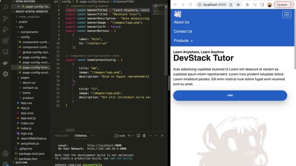Open terminal panel more actions ellipsis

point(150,136)
